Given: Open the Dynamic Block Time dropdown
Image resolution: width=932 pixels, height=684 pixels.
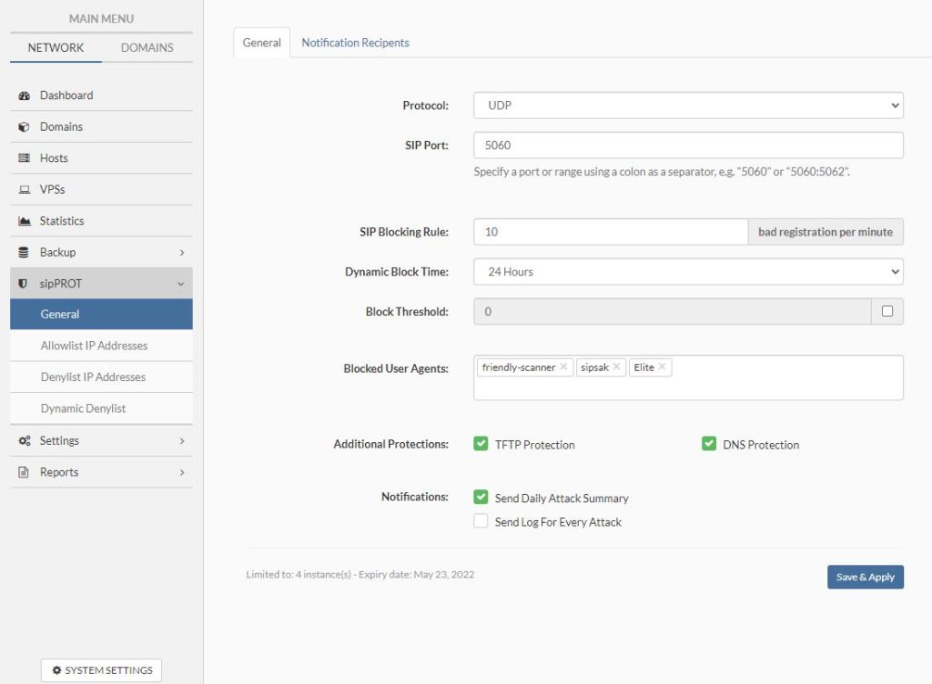Looking at the screenshot, I should click(688, 271).
